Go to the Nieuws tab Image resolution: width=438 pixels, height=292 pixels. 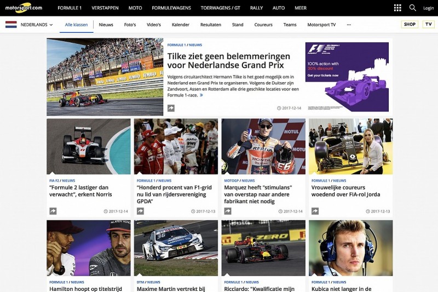coord(106,25)
